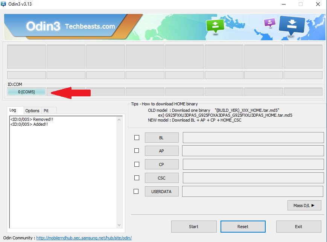
Task: Exit the Odin3 application
Action: (x=299, y=227)
